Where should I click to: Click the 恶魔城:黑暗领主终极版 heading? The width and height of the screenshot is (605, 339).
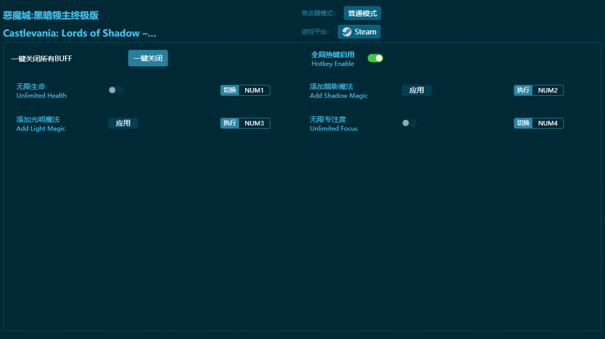coord(50,15)
